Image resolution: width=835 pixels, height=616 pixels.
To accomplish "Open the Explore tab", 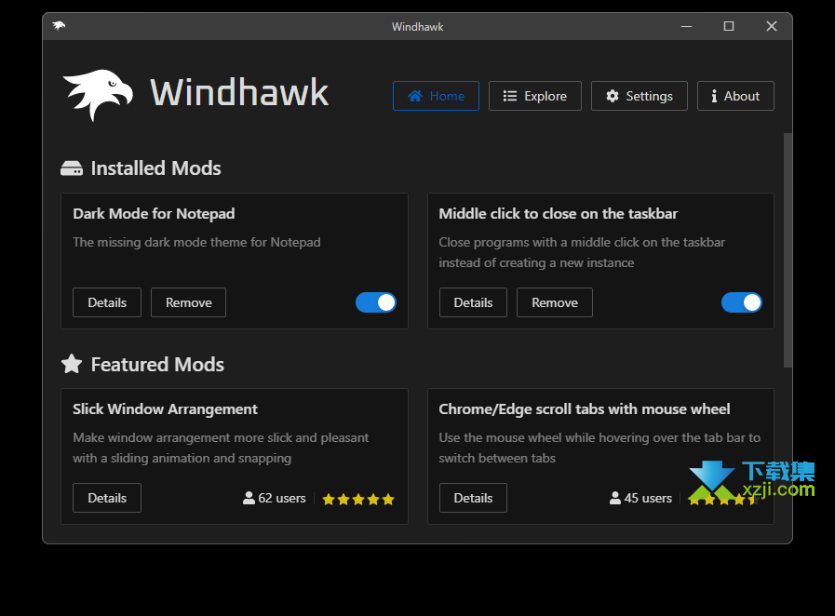I will point(534,96).
